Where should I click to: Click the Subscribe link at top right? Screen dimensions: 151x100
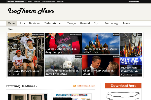tap(134, 1)
